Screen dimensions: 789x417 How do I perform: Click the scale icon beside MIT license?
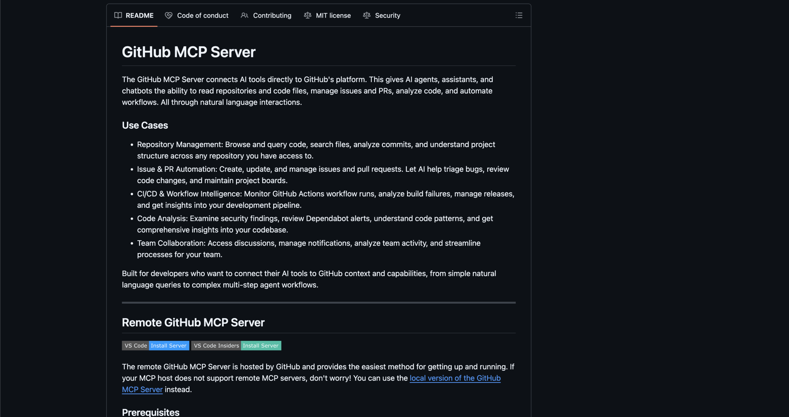click(x=308, y=15)
